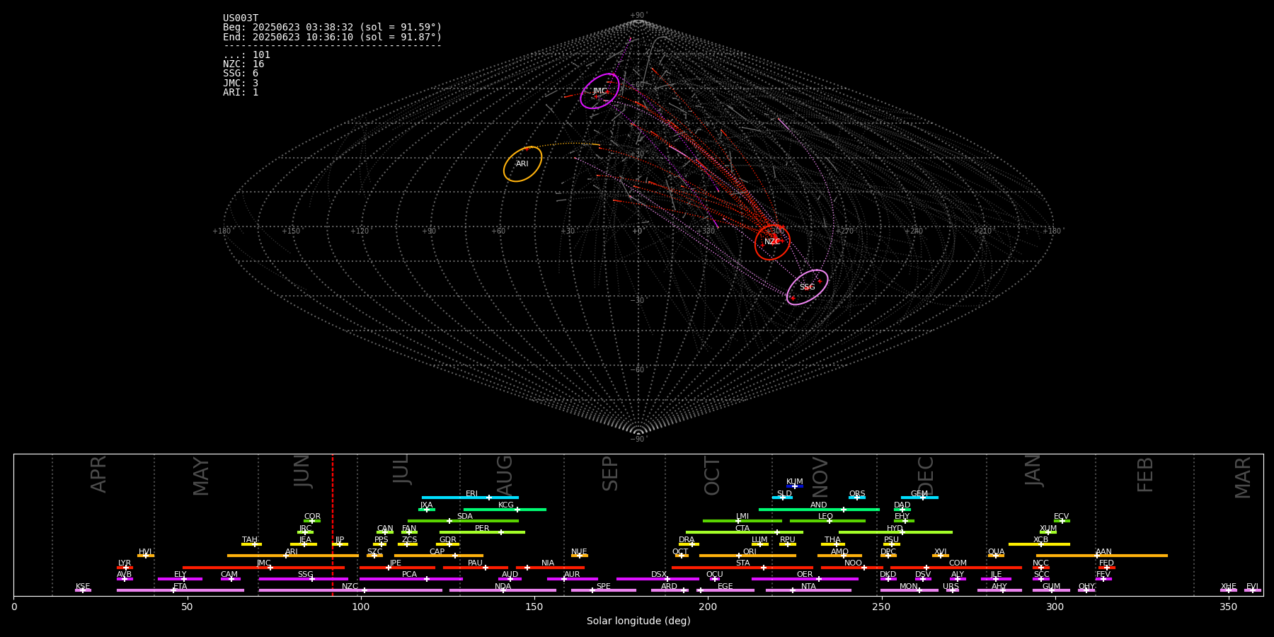Click the 200 tick on solar longitude axis
This screenshot has width=1274, height=637.
(708, 607)
